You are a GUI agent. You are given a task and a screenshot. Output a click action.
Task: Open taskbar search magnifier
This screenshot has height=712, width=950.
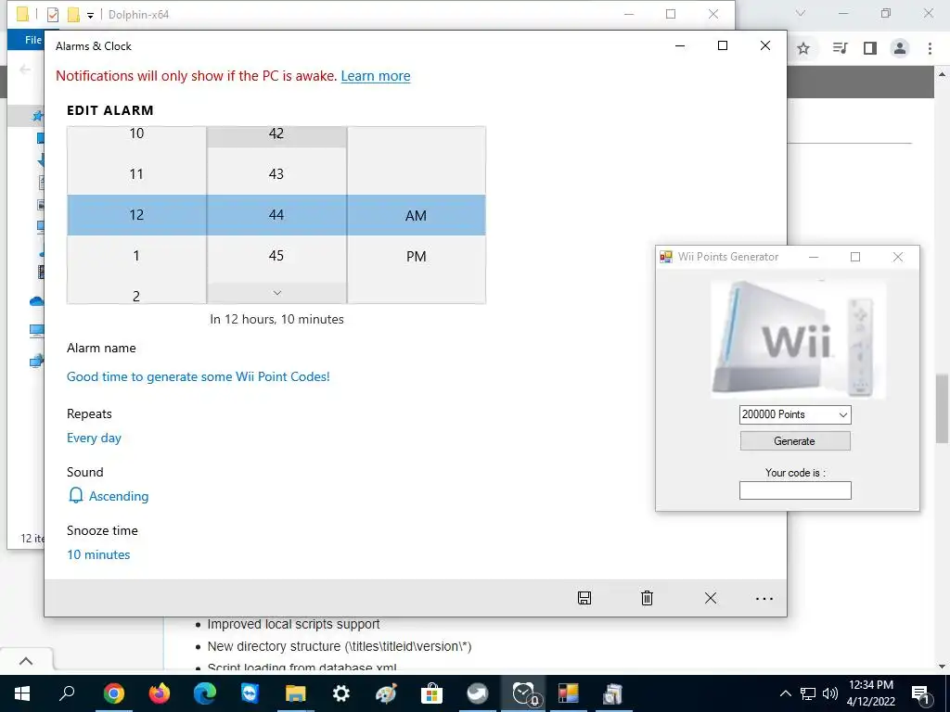[x=67, y=693]
